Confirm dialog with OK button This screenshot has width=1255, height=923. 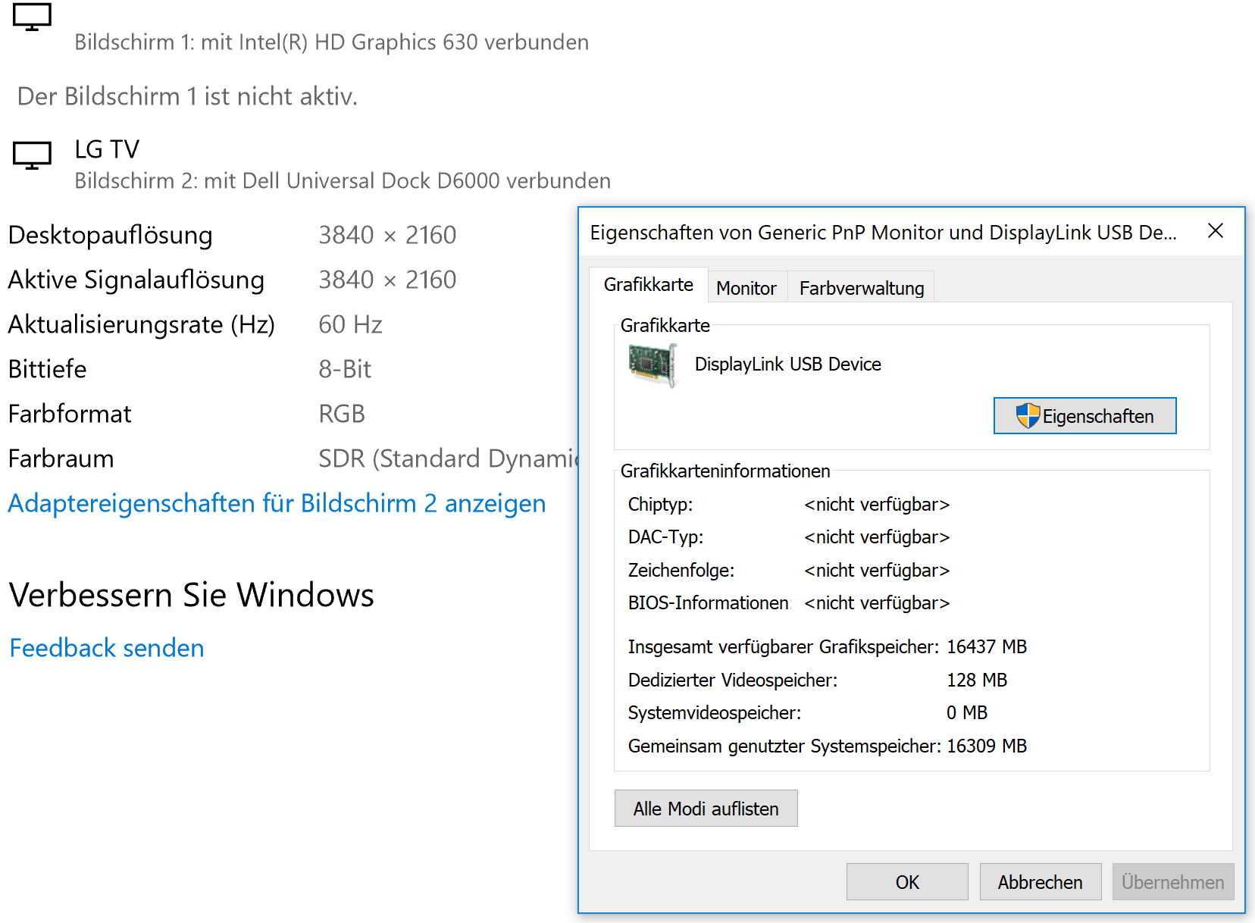[x=907, y=882]
